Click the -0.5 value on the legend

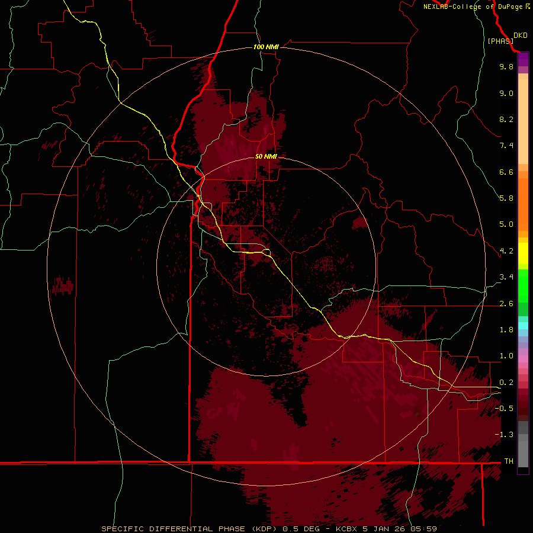pos(504,409)
